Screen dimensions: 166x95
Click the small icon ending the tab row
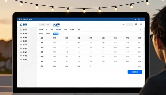point(141,30)
